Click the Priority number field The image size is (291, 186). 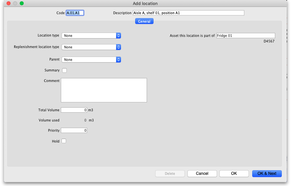[74, 130]
